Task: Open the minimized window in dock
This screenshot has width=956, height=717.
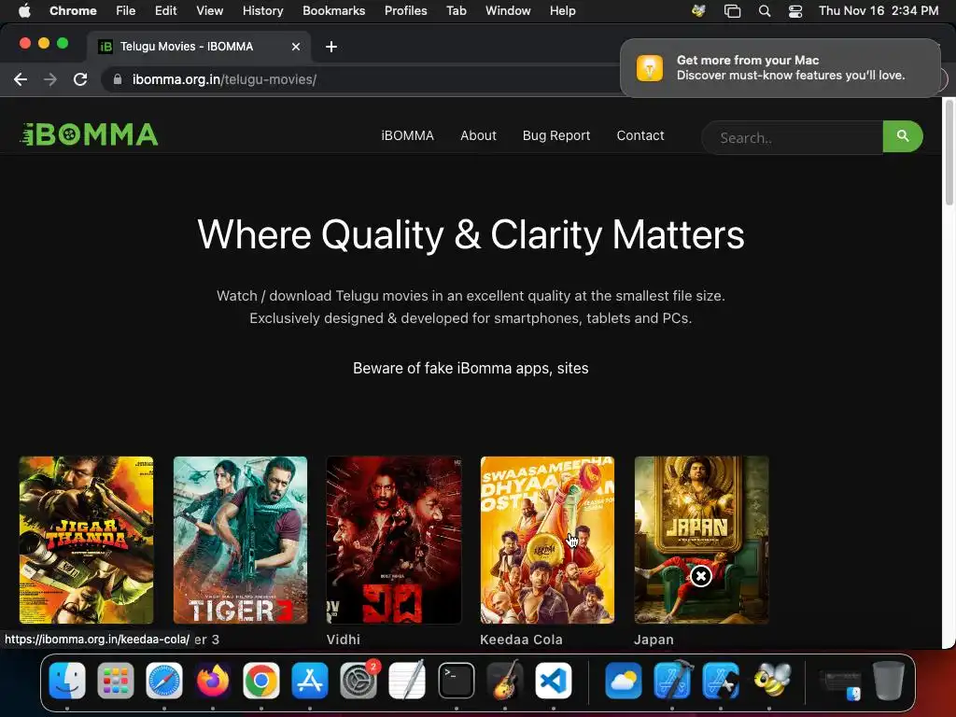Action: pyautogui.click(x=840, y=682)
